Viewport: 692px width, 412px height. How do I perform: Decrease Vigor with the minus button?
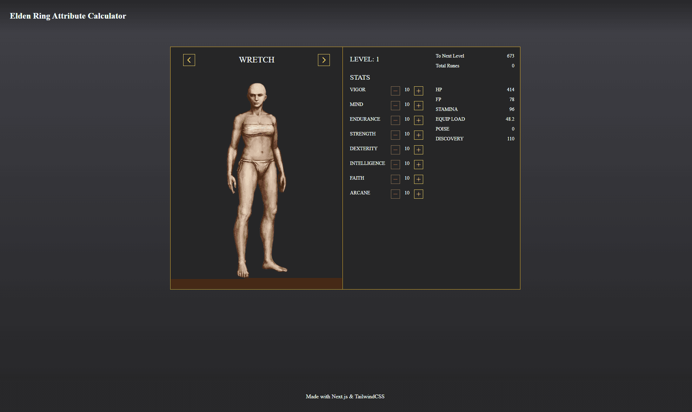tap(395, 91)
